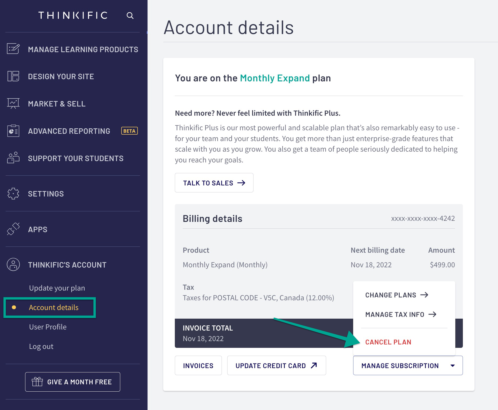This screenshot has width=498, height=410.
Task: Click Update Credit Card button
Action: 276,365
